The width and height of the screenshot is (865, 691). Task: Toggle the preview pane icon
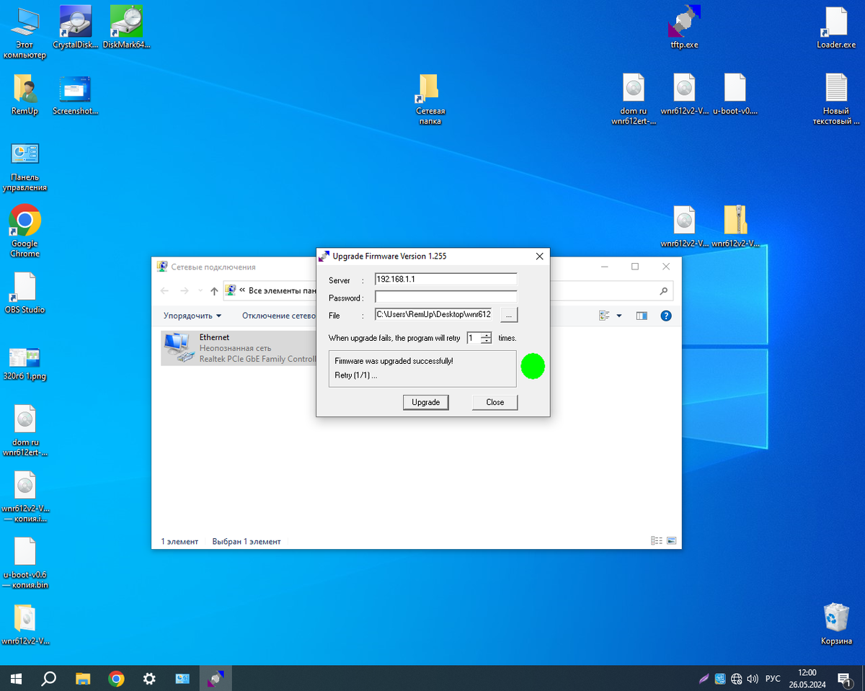tap(642, 316)
